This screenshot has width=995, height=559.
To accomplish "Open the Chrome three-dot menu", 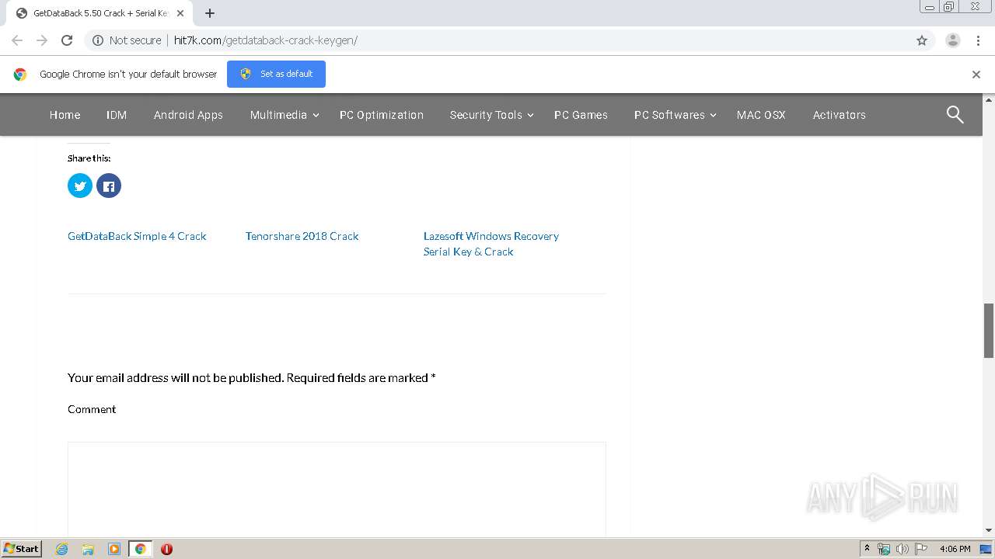I will [x=978, y=40].
